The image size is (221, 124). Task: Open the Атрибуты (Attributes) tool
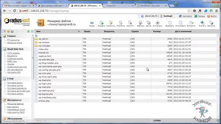pyautogui.click(x=121, y=24)
